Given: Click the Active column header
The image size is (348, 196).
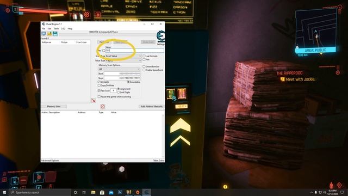Looking at the screenshot, I should [x=45, y=113].
